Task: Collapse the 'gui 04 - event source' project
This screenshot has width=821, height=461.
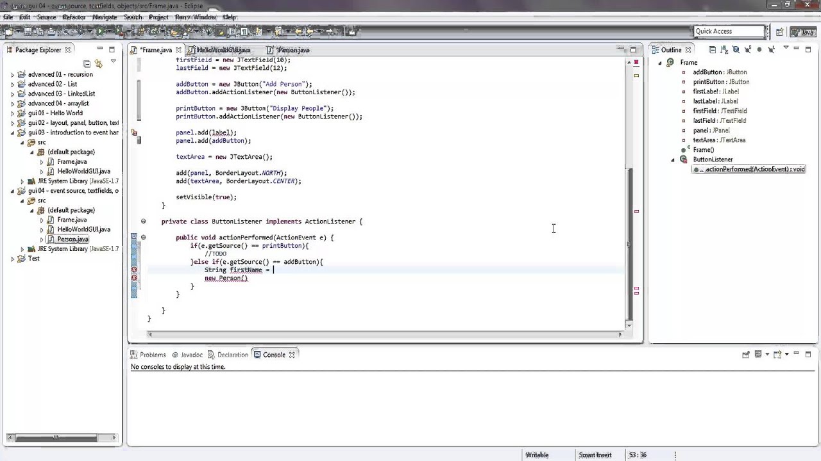Action: click(x=12, y=191)
